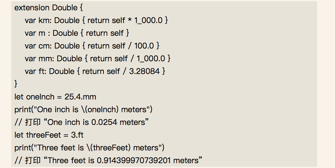The height and width of the screenshot is (168, 335).
Task: Click the 'var km' property line
Action: (x=96, y=21)
